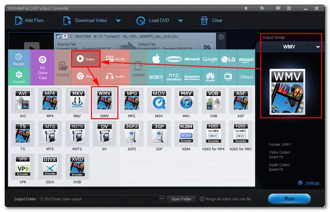Choose the MPG format icon
This screenshot has width=330, height=212.
click(132, 100)
